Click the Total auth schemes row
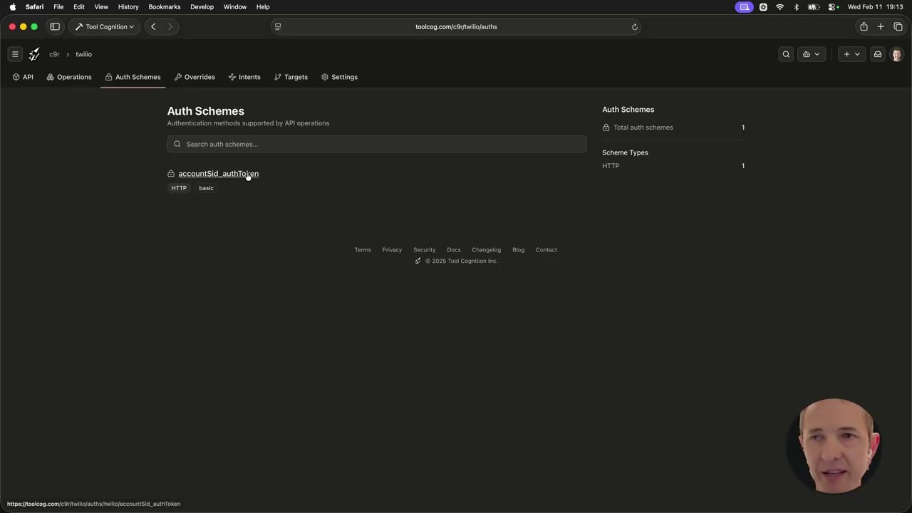The height and width of the screenshot is (513, 912). click(673, 128)
